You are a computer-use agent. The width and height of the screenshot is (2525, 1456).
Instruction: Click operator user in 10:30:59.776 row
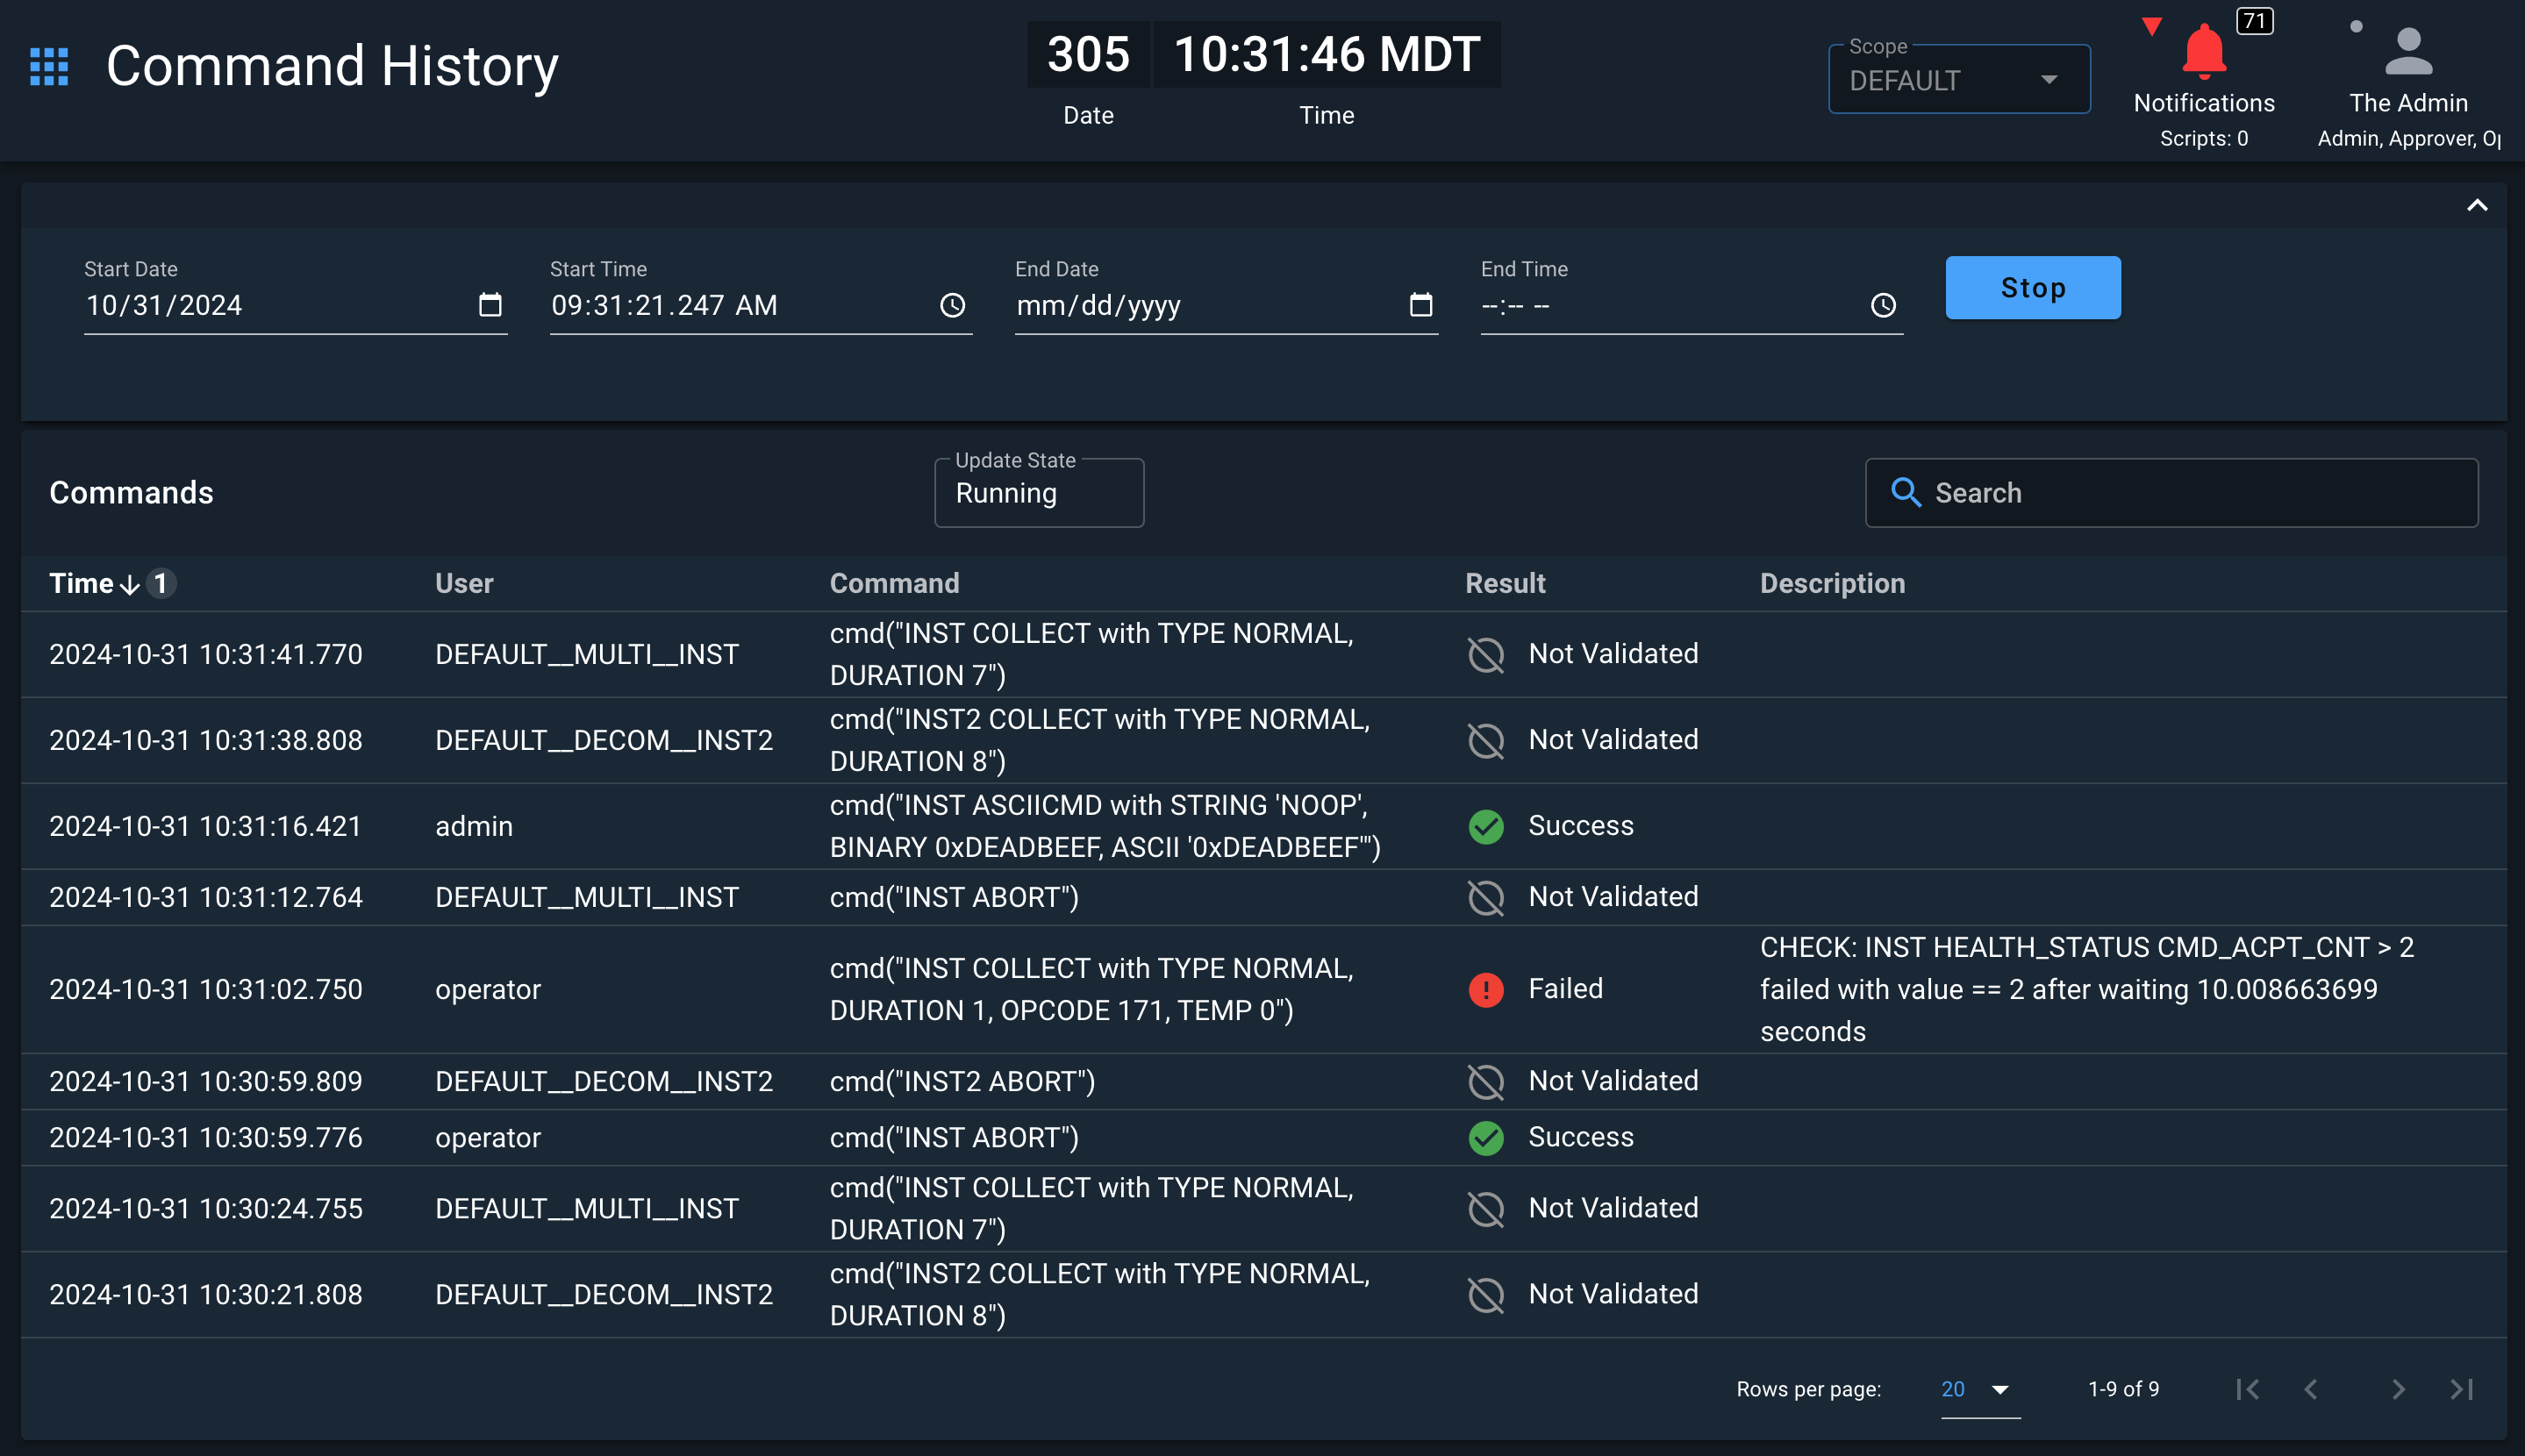(487, 1137)
